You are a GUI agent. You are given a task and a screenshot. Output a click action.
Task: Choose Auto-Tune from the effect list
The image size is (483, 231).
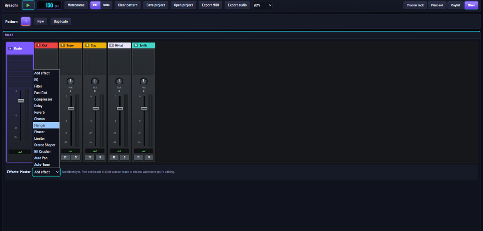46,165
